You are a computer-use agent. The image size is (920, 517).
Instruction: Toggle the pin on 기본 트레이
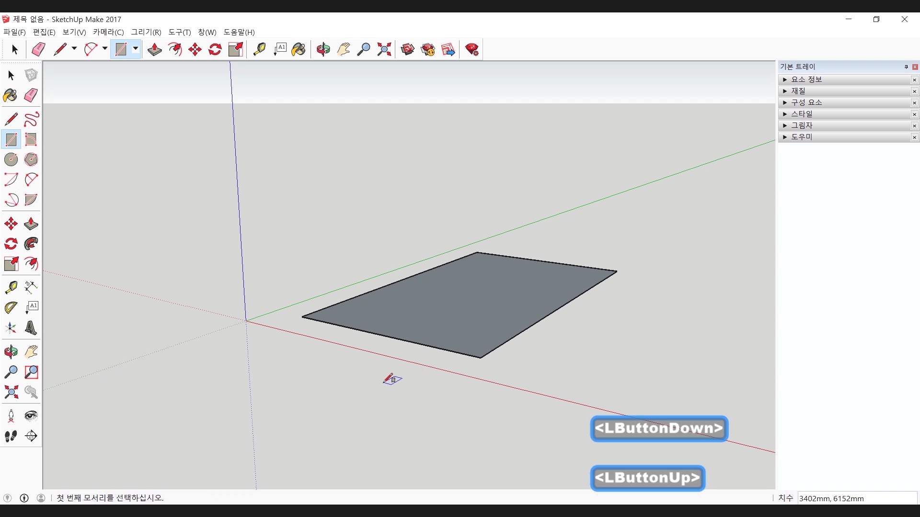coord(906,67)
